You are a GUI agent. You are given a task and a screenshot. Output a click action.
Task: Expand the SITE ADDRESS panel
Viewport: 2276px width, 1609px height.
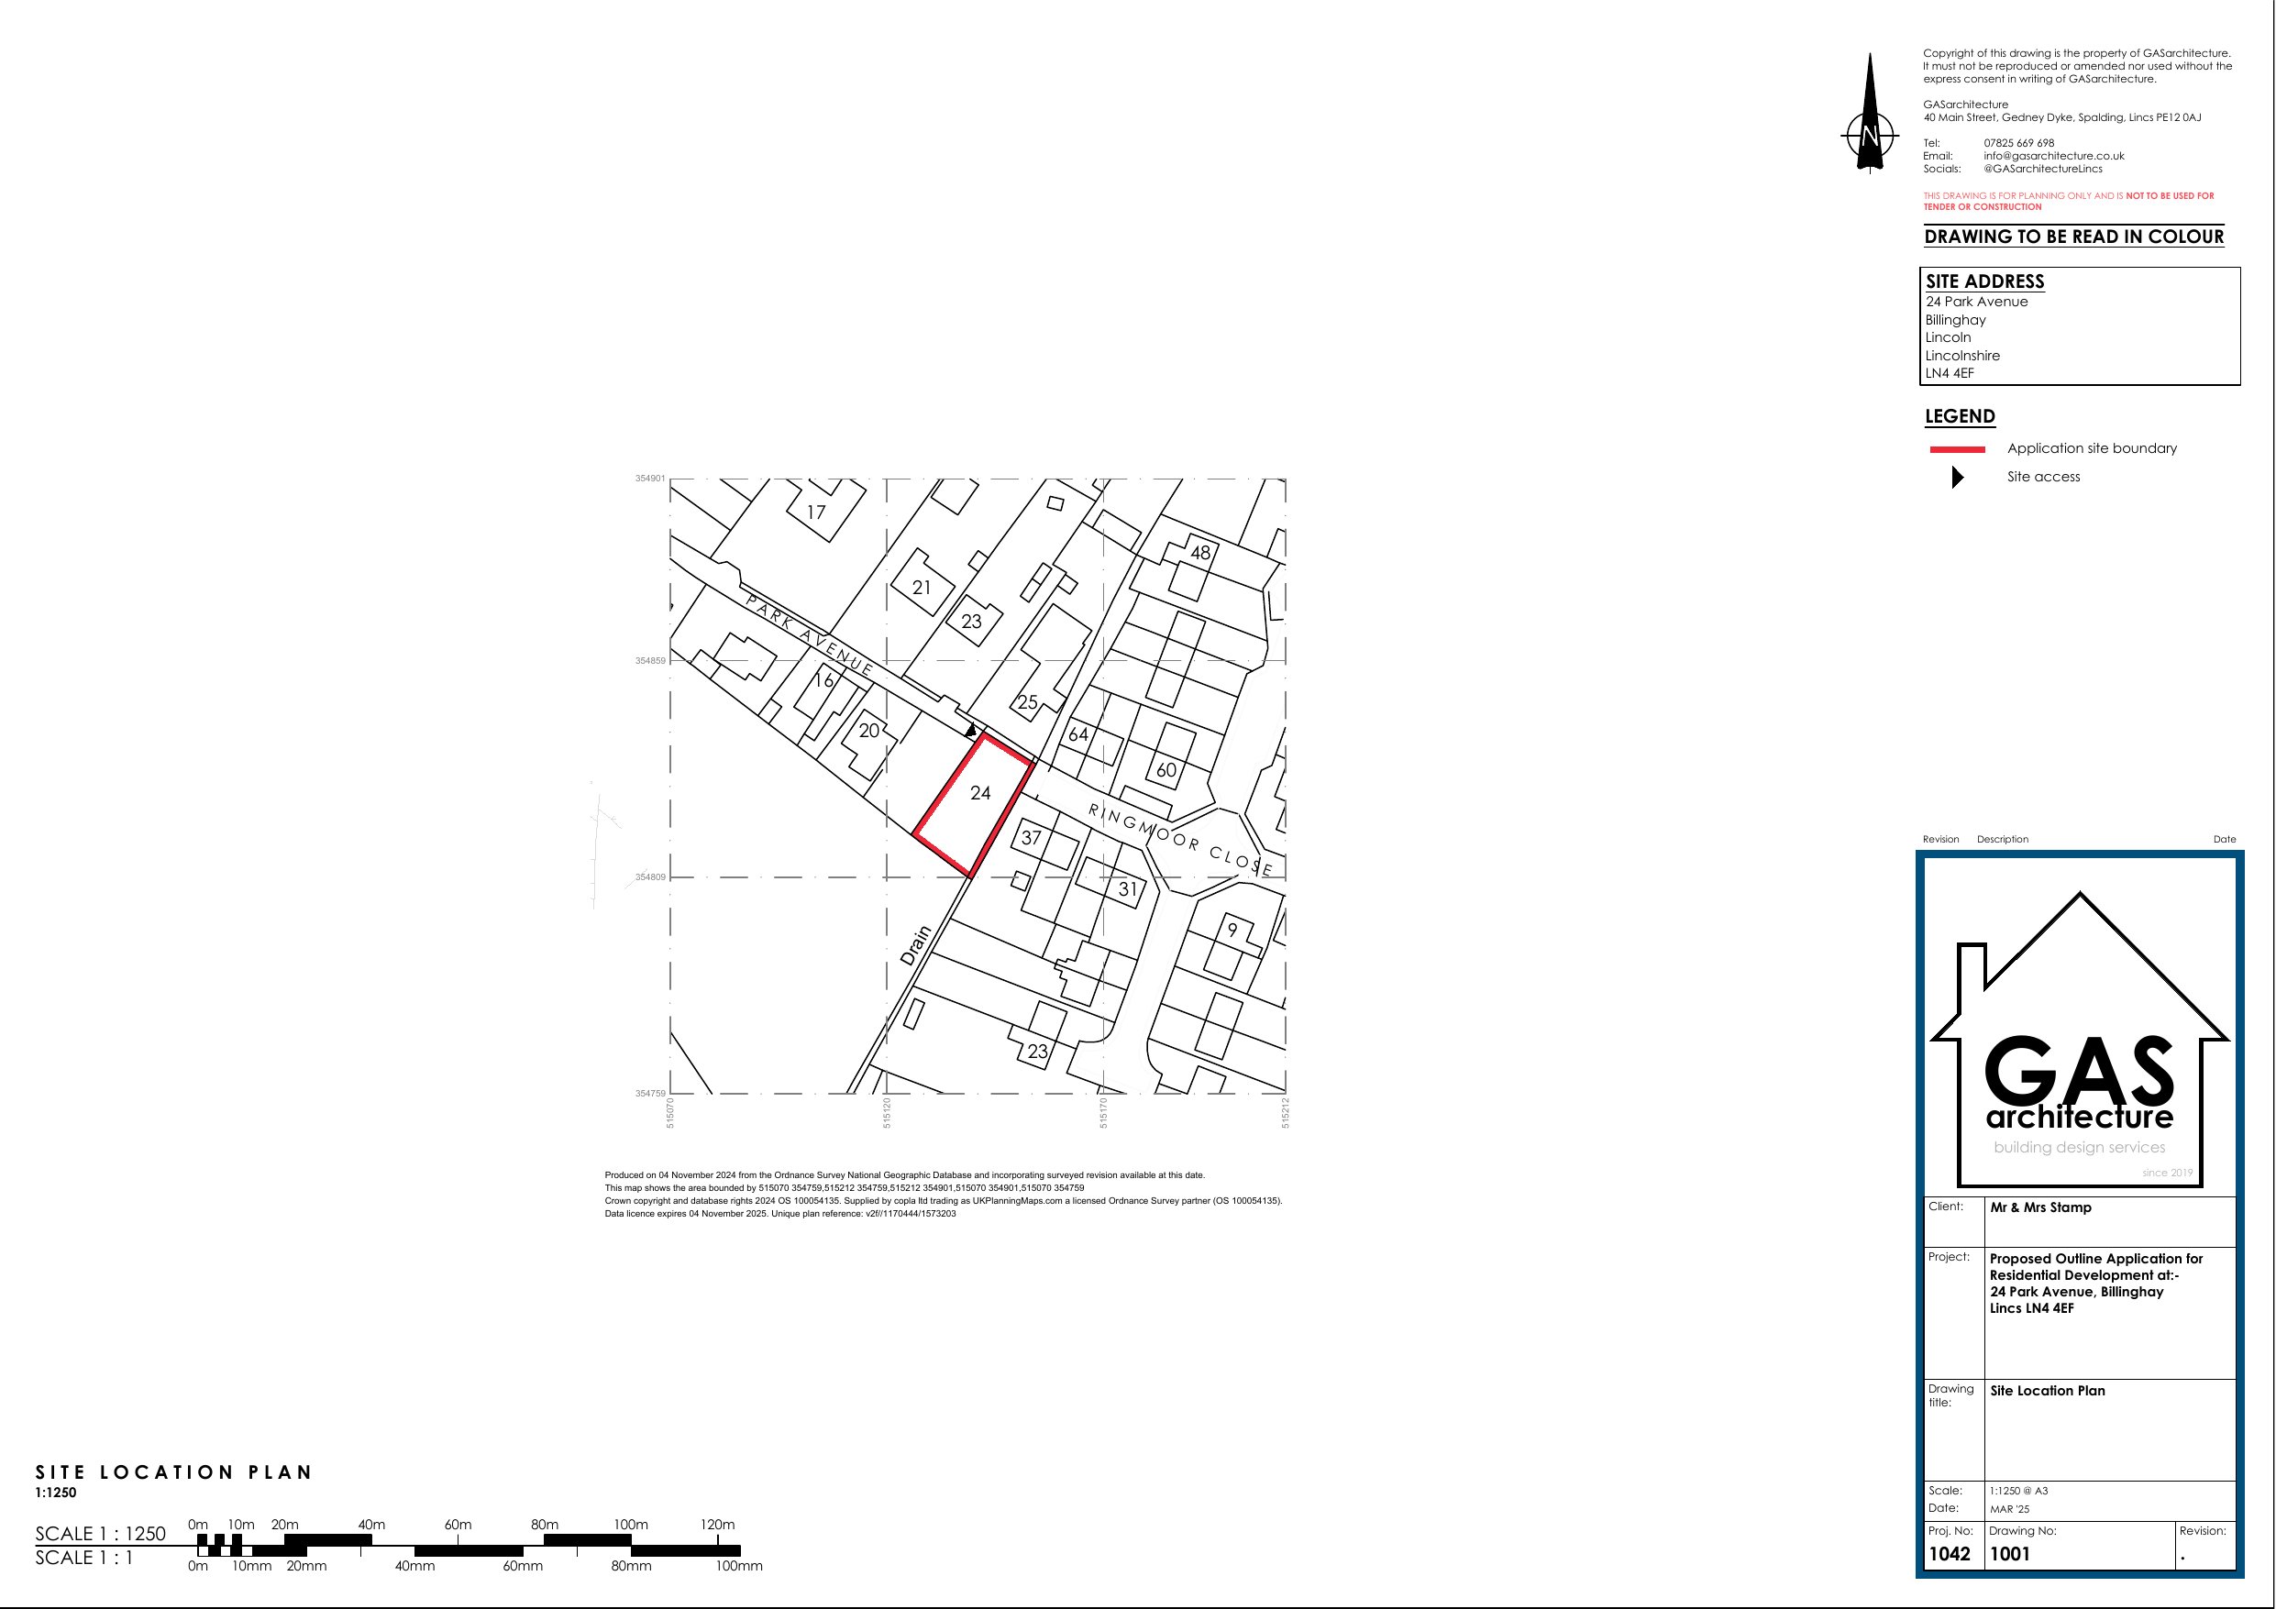click(1983, 281)
